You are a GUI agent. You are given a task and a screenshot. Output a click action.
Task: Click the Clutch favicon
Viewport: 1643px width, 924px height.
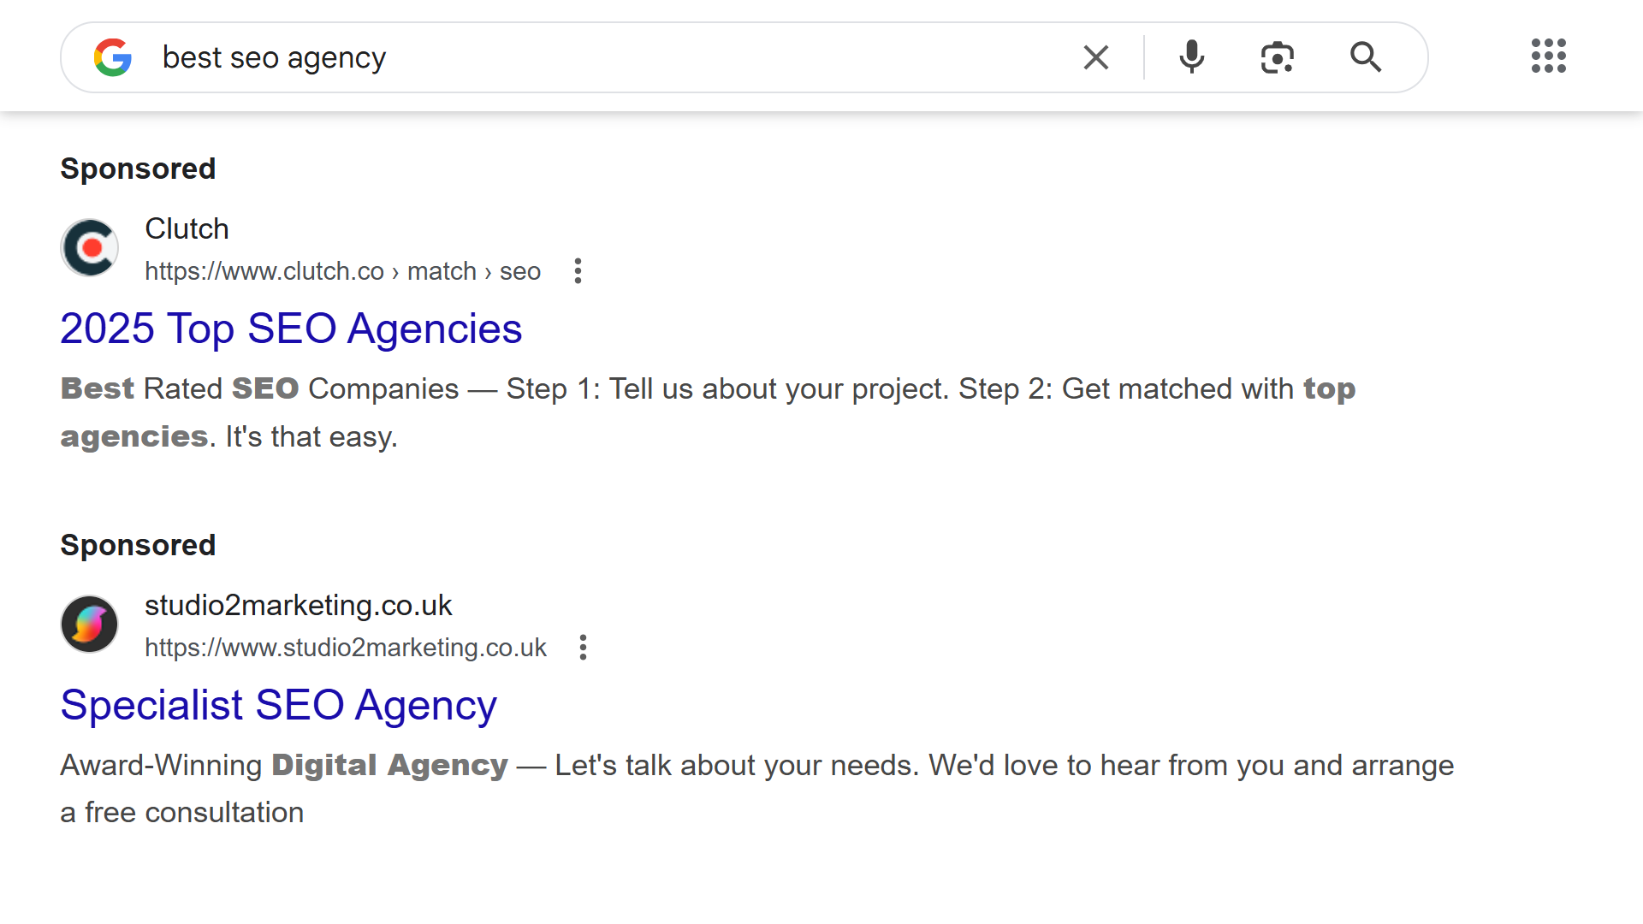click(89, 247)
